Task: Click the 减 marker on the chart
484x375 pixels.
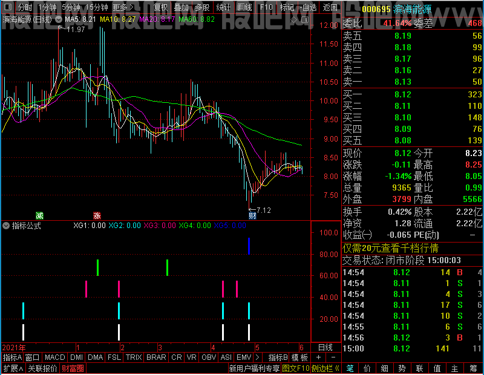Action: click(39, 215)
